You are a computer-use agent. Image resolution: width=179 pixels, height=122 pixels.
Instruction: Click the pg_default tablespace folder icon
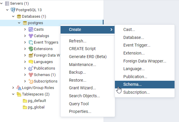pyautogui.click(x=25, y=101)
